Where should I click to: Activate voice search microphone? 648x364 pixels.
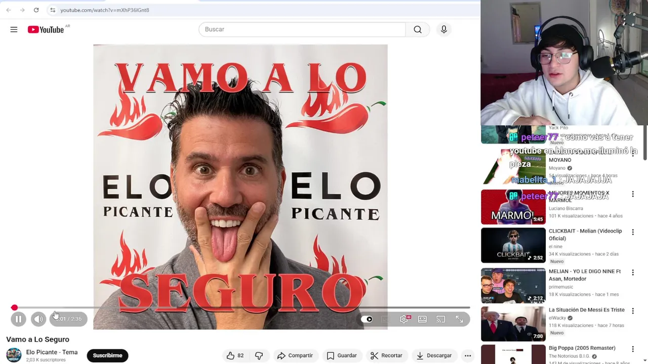click(x=444, y=29)
